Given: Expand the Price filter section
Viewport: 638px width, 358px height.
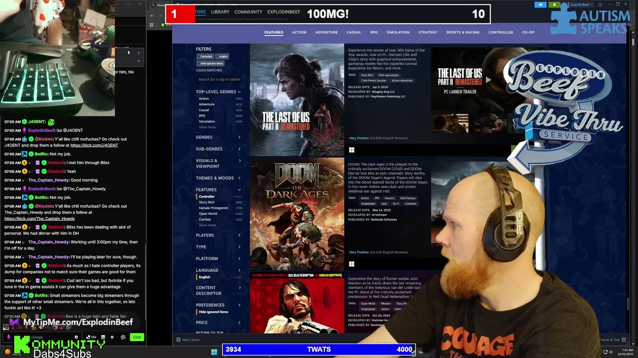Looking at the screenshot, I should tap(218, 322).
